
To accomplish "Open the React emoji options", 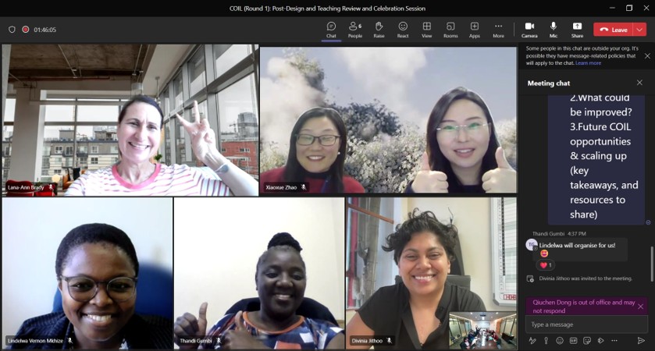I will click(x=403, y=29).
